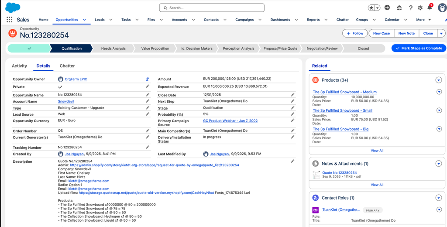Open the Favorites star icon
Image resolution: width=447 pixels, height=227 pixels.
click(x=371, y=8)
